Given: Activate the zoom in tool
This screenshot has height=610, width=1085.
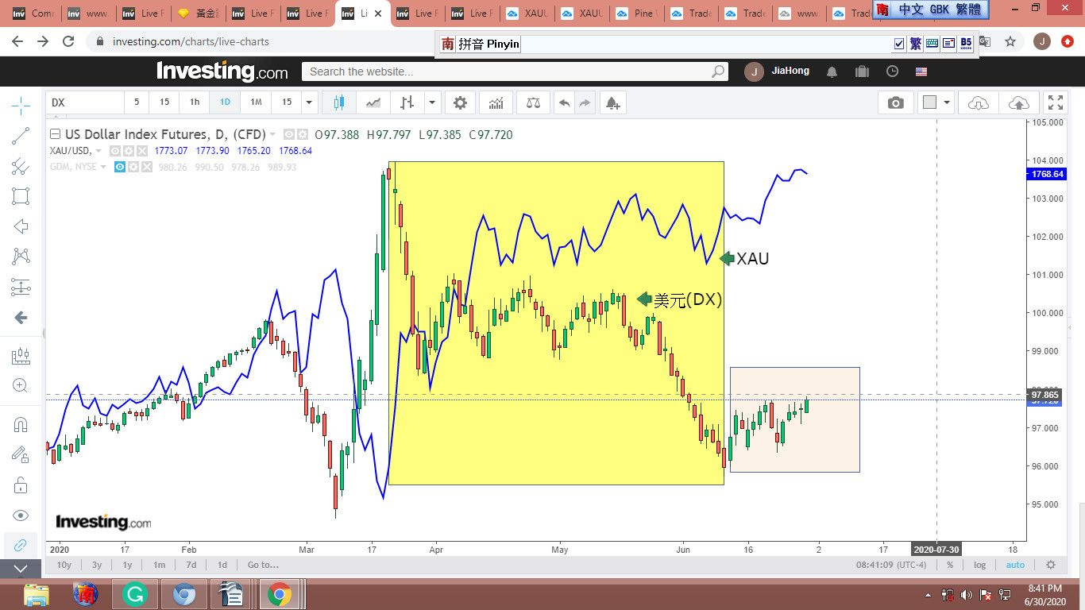Looking at the screenshot, I should (x=21, y=386).
